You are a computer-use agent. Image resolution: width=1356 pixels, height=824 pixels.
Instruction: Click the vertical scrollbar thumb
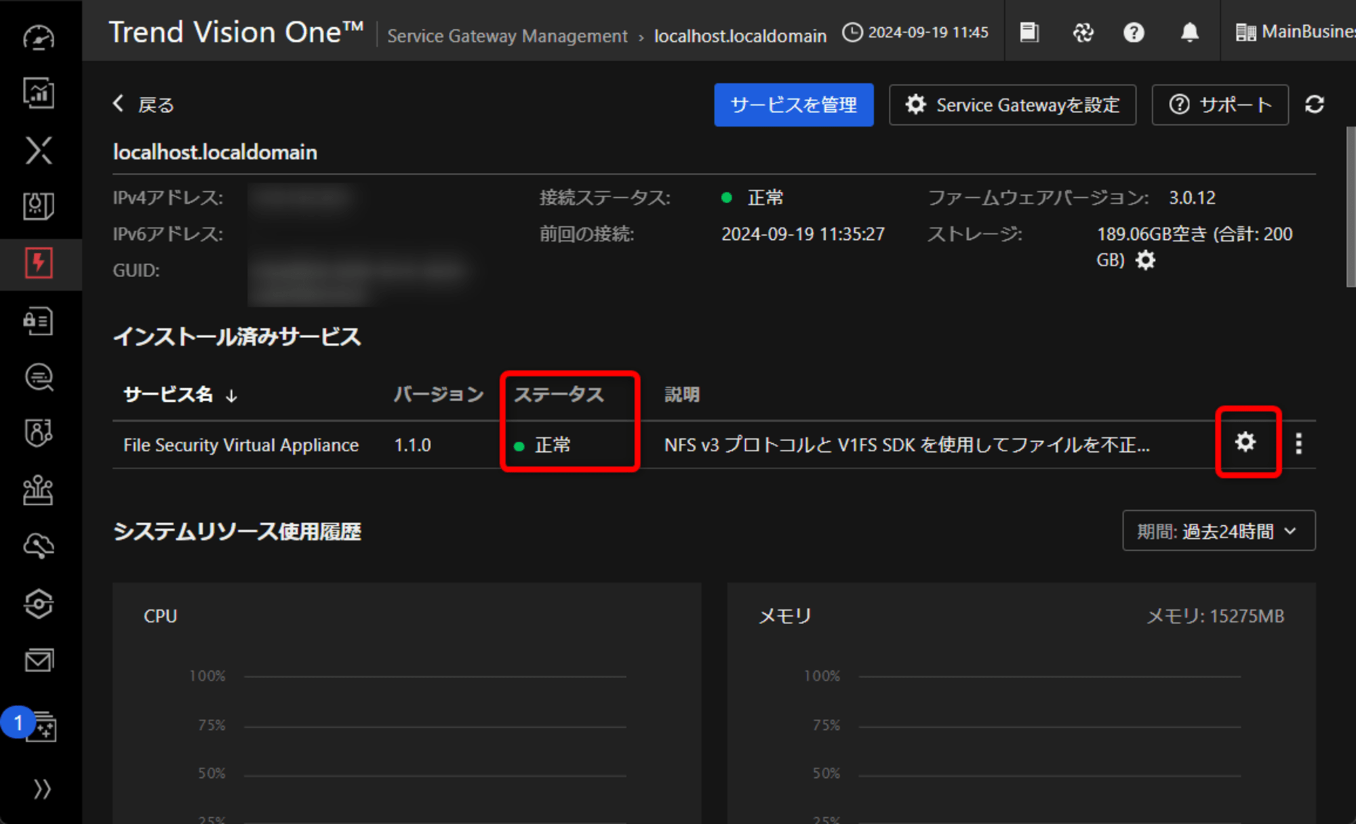1351,207
